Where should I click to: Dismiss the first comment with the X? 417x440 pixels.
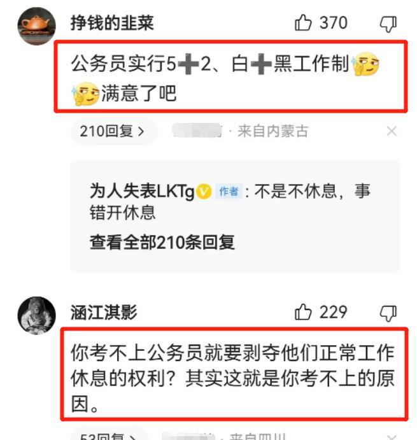pos(392,131)
